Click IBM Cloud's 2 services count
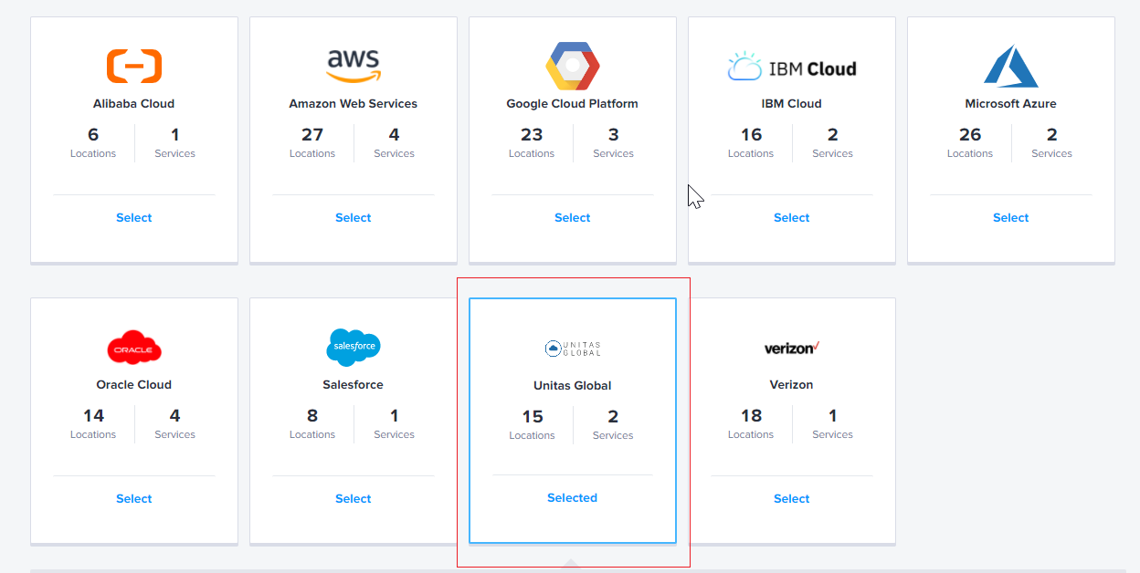Viewport: 1140px width, 573px height. (833, 135)
